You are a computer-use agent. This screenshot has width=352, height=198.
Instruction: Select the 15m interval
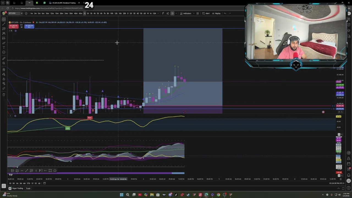57,13
